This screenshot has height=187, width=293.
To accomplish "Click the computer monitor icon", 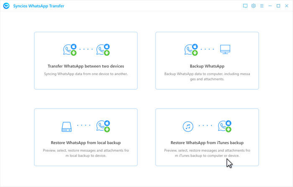I will [225, 49].
